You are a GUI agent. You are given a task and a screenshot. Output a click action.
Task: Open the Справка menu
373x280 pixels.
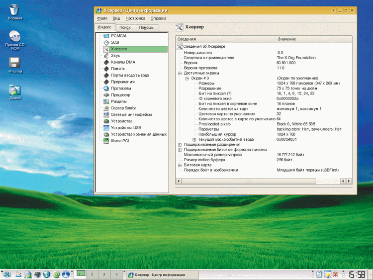point(158,18)
